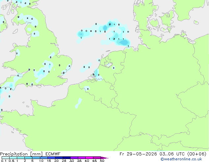Click the 'Precipitation [mm]' legend title

(x=21, y=154)
